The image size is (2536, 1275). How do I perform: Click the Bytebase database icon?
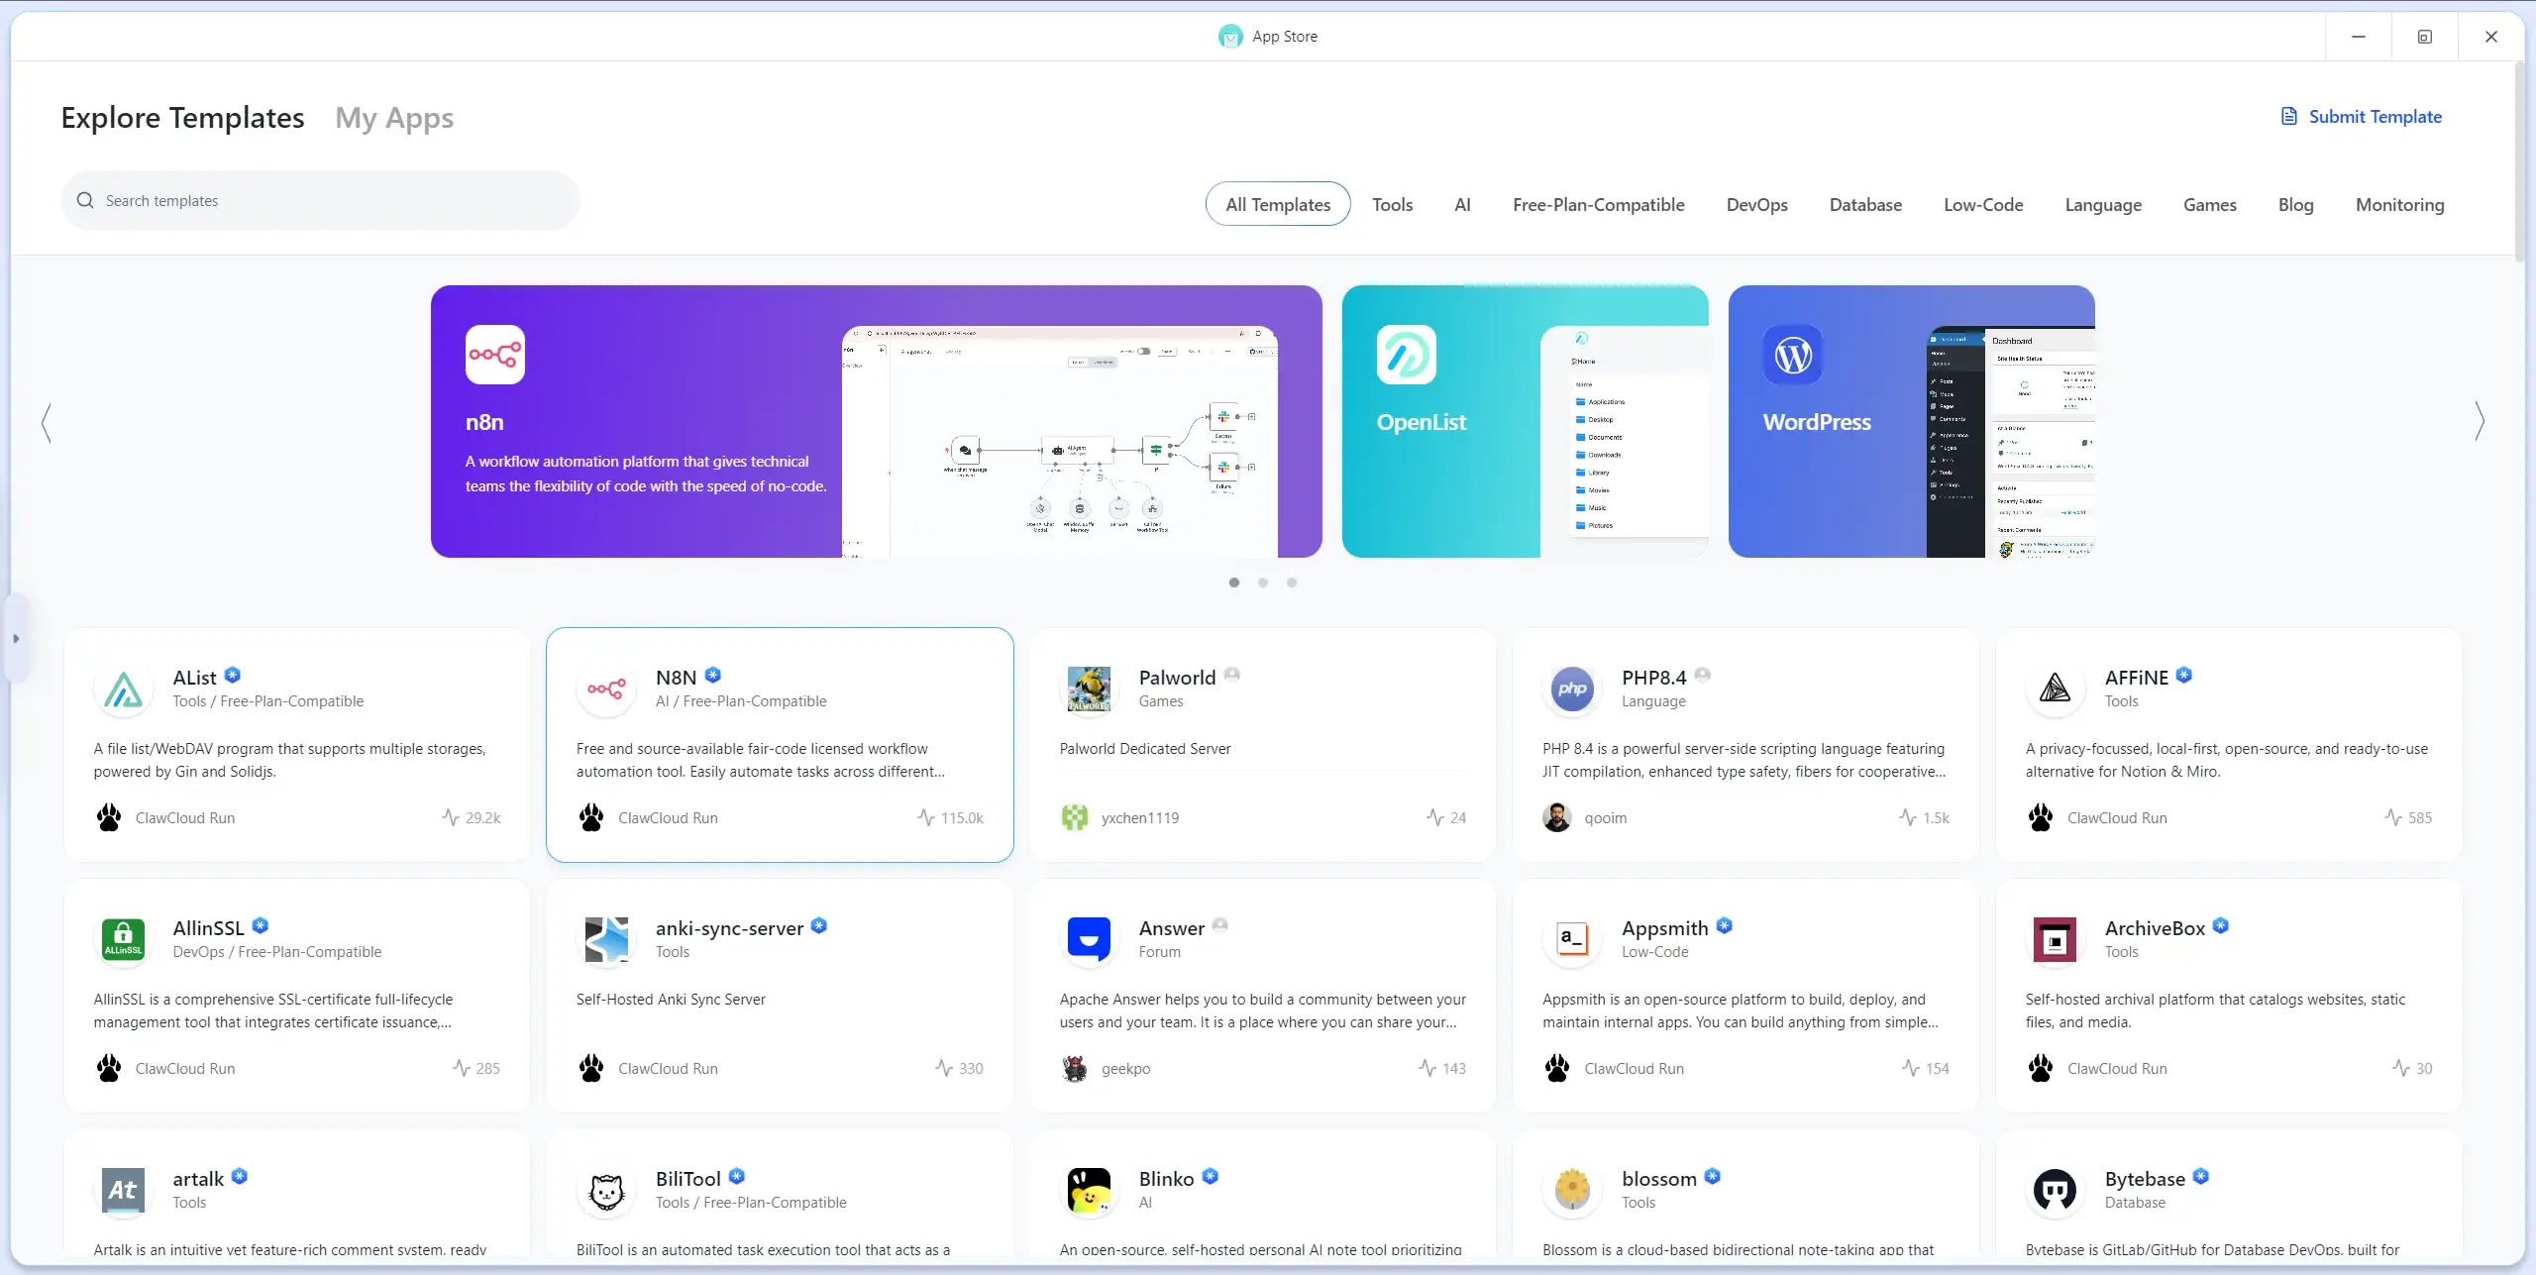click(x=2055, y=1191)
